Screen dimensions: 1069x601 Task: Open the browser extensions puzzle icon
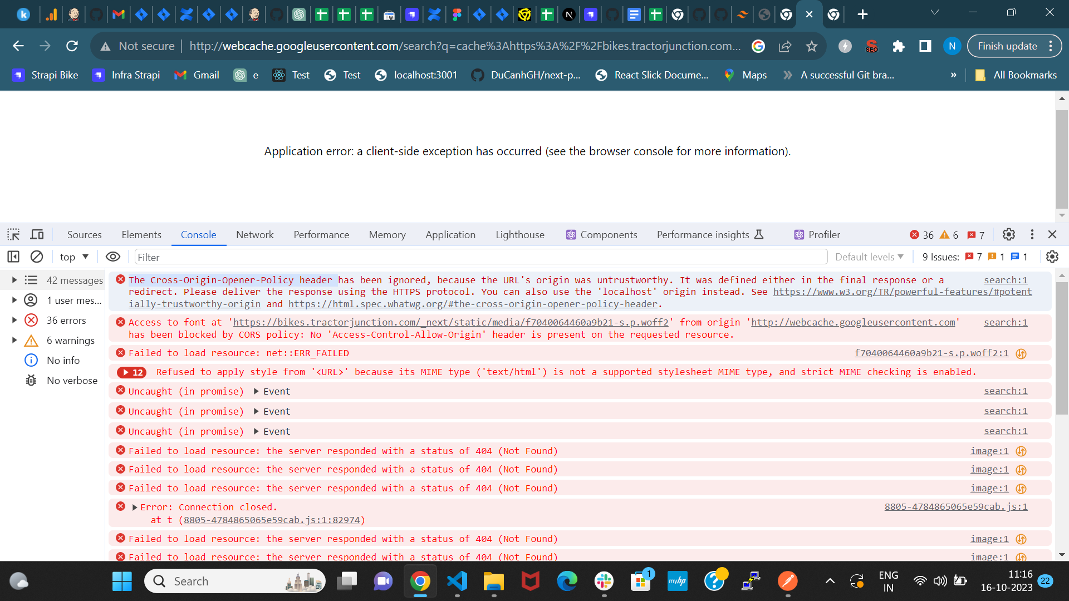click(x=899, y=46)
